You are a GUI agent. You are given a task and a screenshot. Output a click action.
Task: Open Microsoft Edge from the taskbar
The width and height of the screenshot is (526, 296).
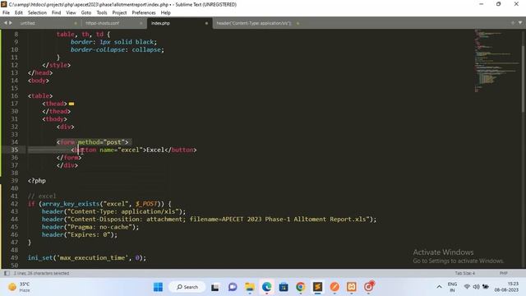(x=266, y=287)
